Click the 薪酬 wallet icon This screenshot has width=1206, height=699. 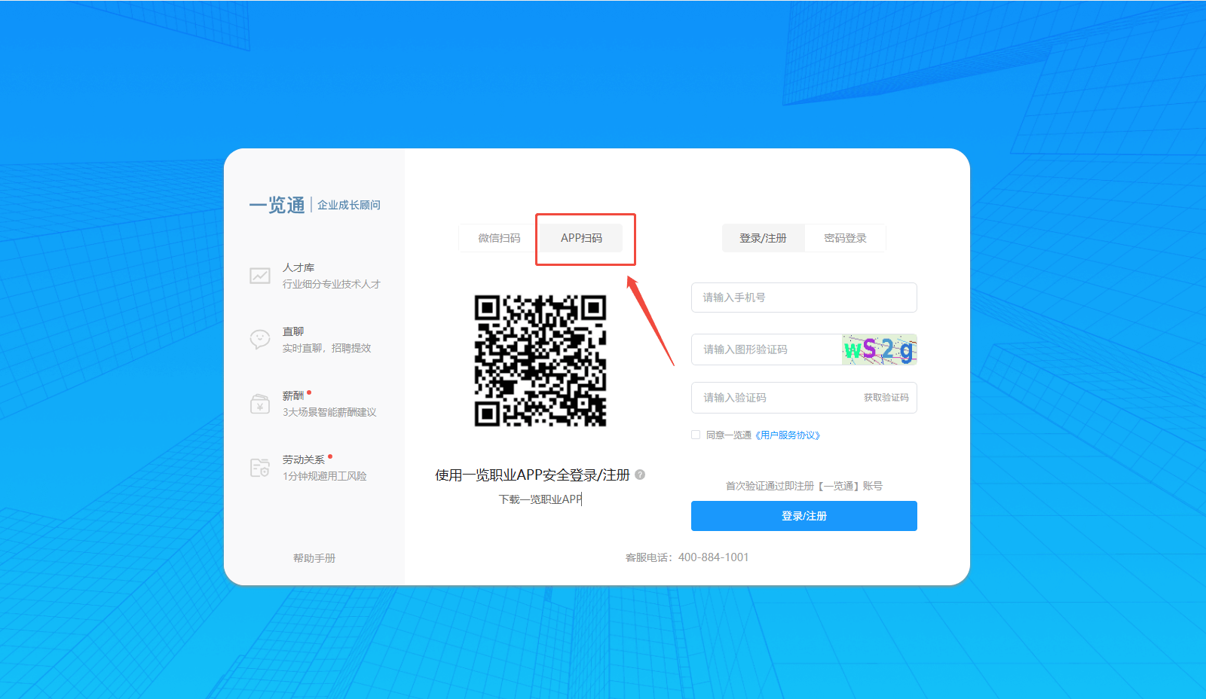(260, 404)
